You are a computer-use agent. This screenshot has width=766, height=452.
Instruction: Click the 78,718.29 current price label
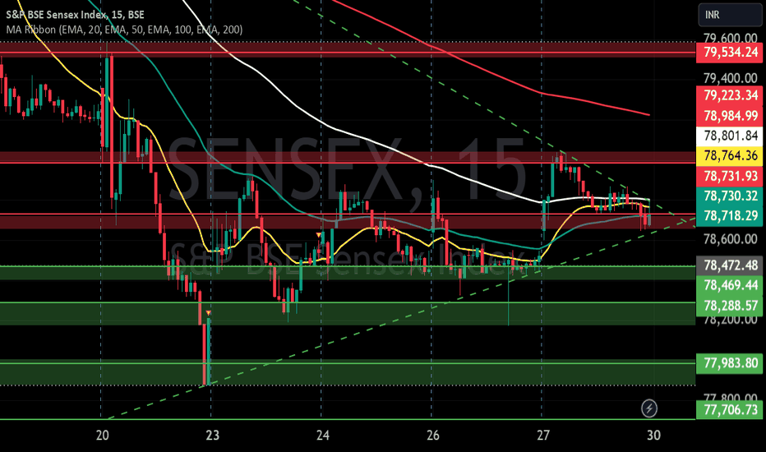(729, 215)
